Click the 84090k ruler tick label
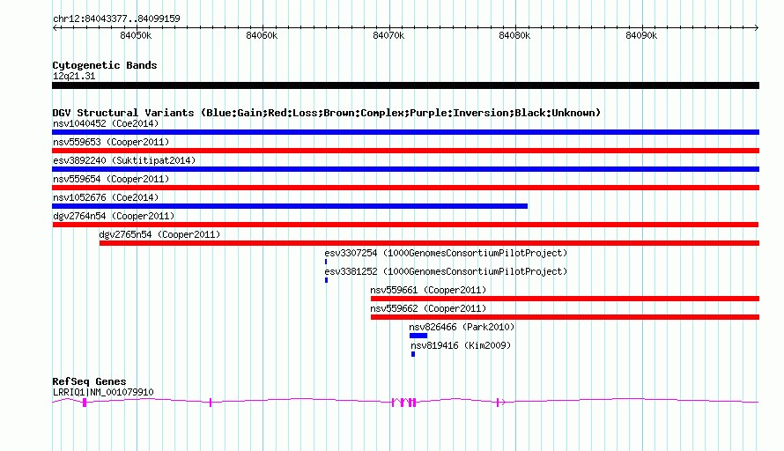The image size is (784, 451). pyautogui.click(x=641, y=36)
